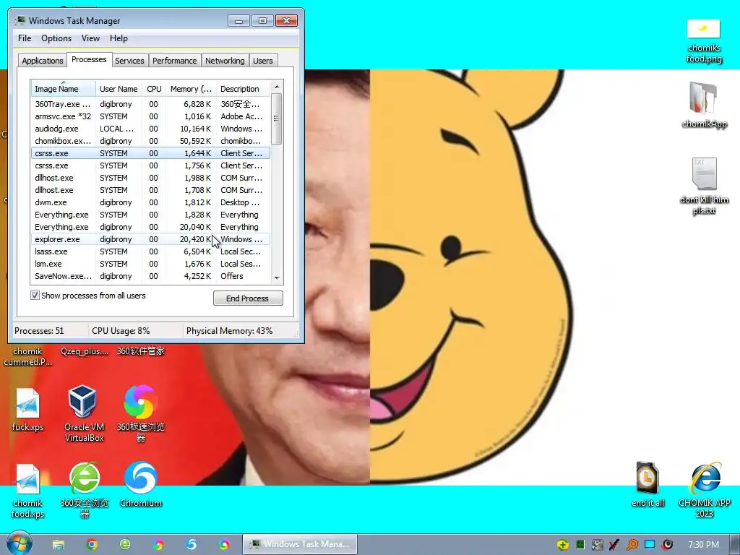Screen dimensions: 740x555
Task: Select the lsass.exe process row
Action: [150, 251]
